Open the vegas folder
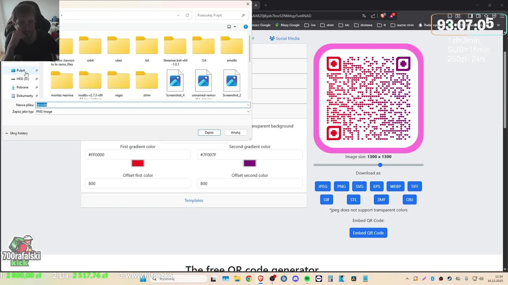Screen dimensions: 508x285 (x=119, y=84)
